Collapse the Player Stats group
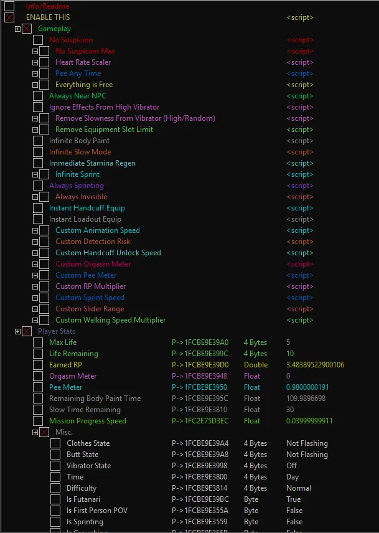379x533 pixels. (x=18, y=331)
